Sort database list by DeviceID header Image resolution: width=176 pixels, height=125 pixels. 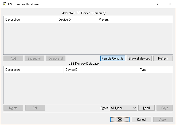tap(101, 70)
